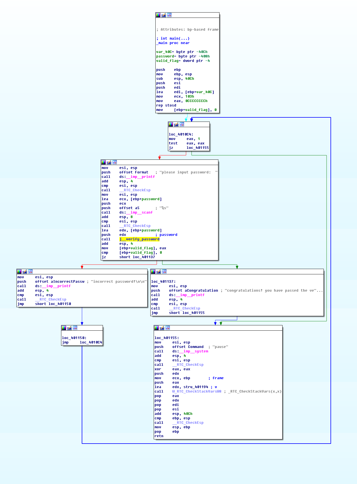This screenshot has height=484, width=357.
Task: Click the node color icon on password input block
Action: 103,162
